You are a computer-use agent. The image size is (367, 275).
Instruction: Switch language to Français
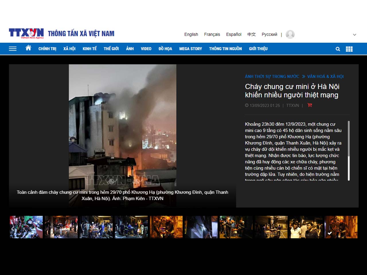point(212,34)
